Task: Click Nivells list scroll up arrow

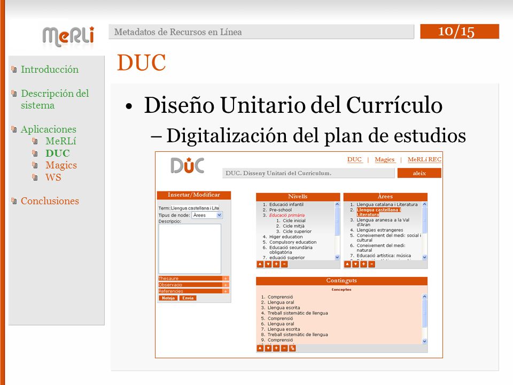Action: tap(337, 204)
